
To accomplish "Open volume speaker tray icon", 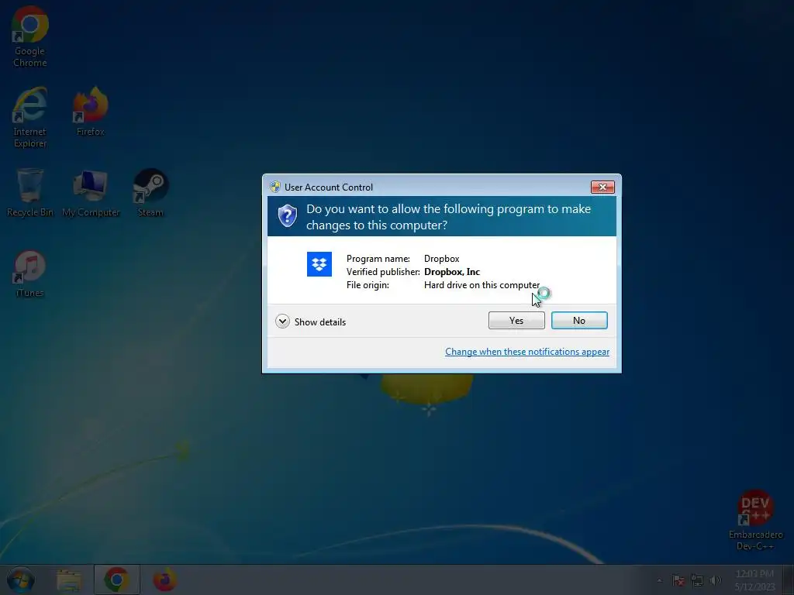I will pyautogui.click(x=716, y=580).
